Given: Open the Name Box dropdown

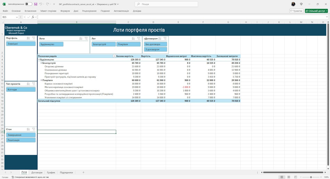Looking at the screenshot, I should (17, 17).
